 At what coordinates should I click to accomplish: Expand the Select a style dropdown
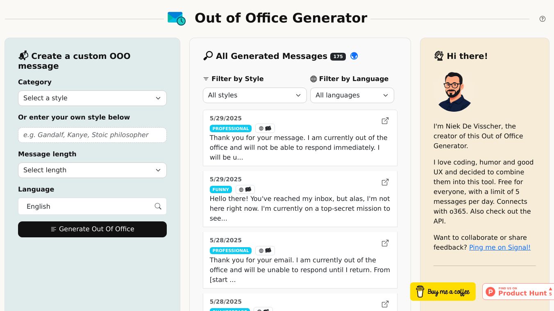92,98
